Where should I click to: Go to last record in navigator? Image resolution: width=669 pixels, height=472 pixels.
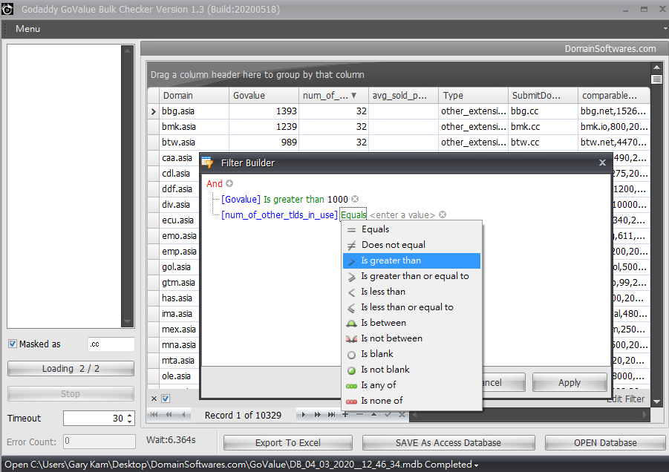click(331, 414)
